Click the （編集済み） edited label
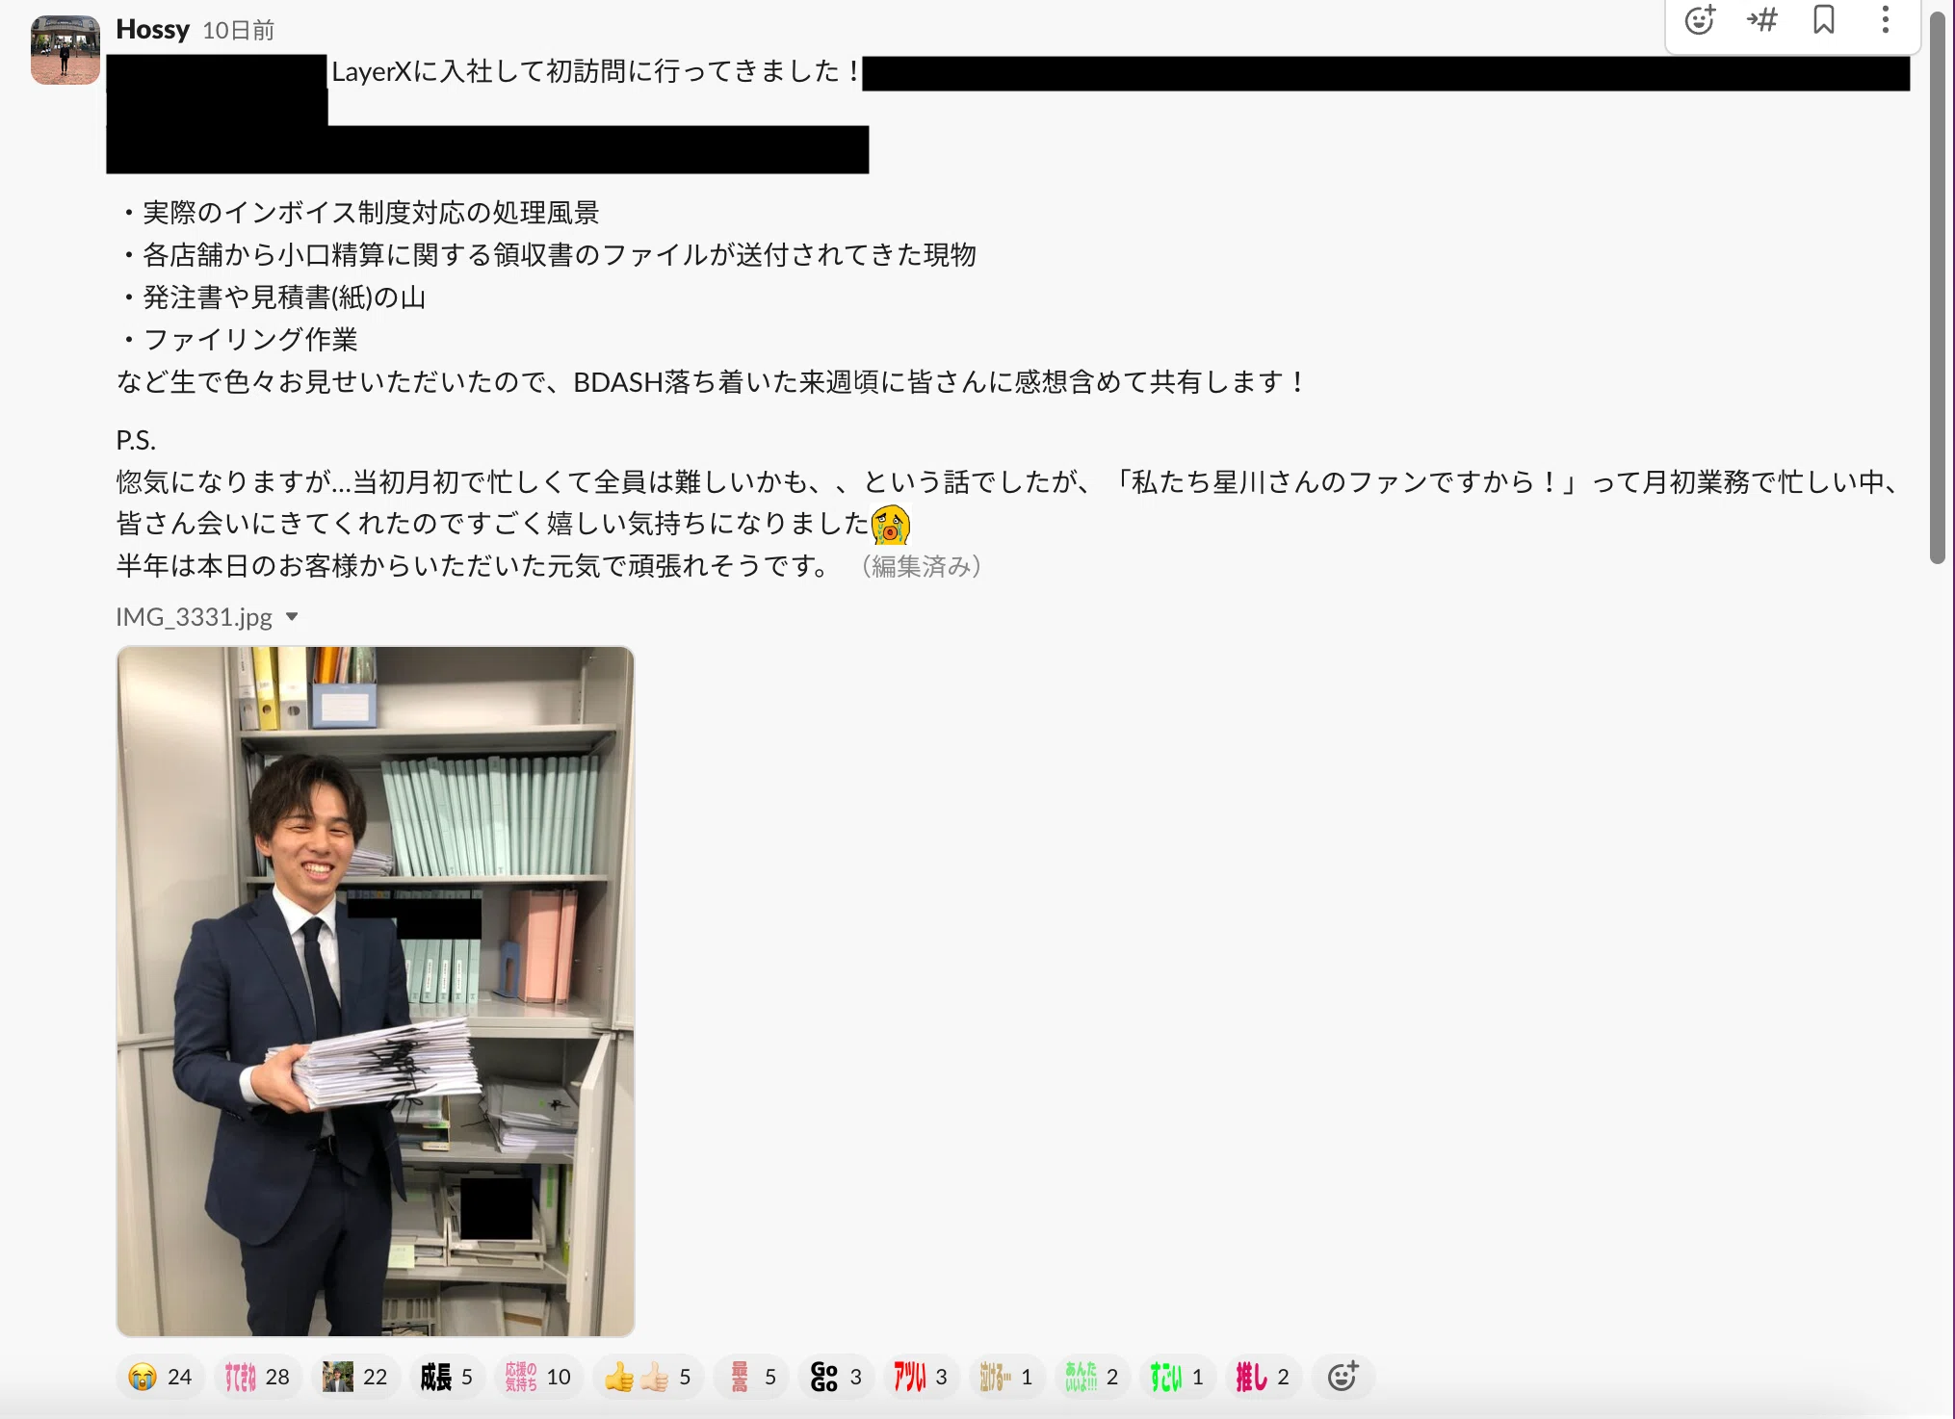Image resolution: width=1955 pixels, height=1419 pixels. [x=921, y=566]
